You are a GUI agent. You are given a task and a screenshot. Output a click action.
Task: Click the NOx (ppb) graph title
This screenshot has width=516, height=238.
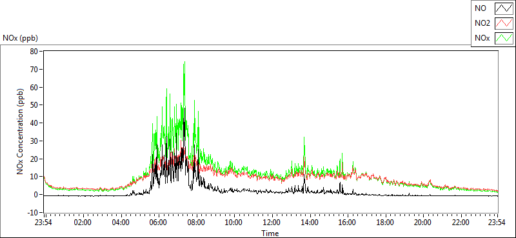click(x=20, y=38)
